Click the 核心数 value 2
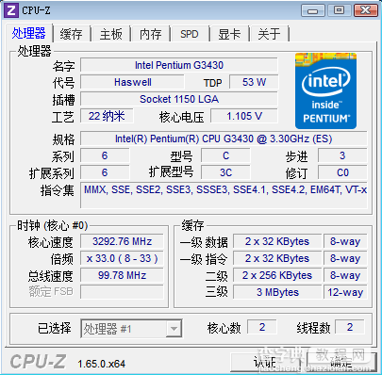 point(262,327)
